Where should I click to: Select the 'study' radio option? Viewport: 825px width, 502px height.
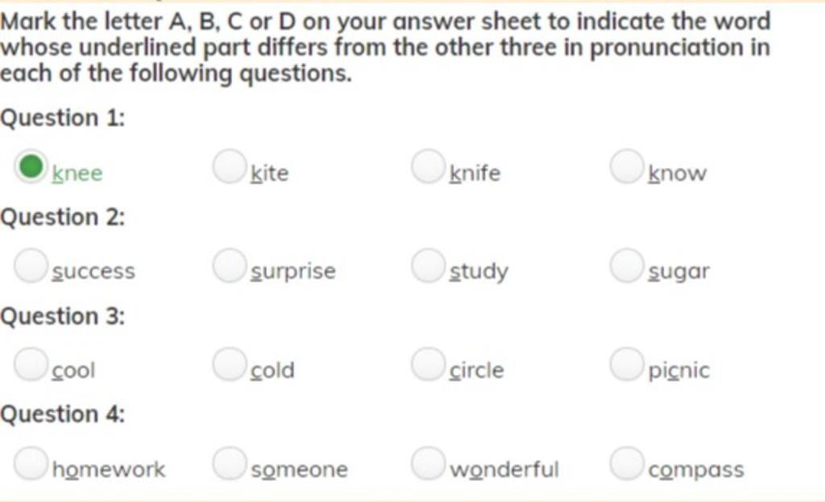coord(428,265)
